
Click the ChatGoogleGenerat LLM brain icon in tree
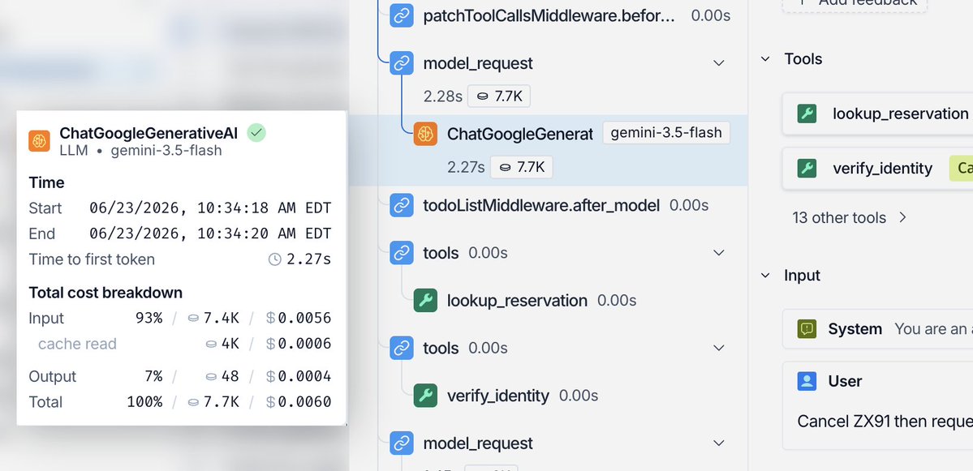tap(425, 133)
